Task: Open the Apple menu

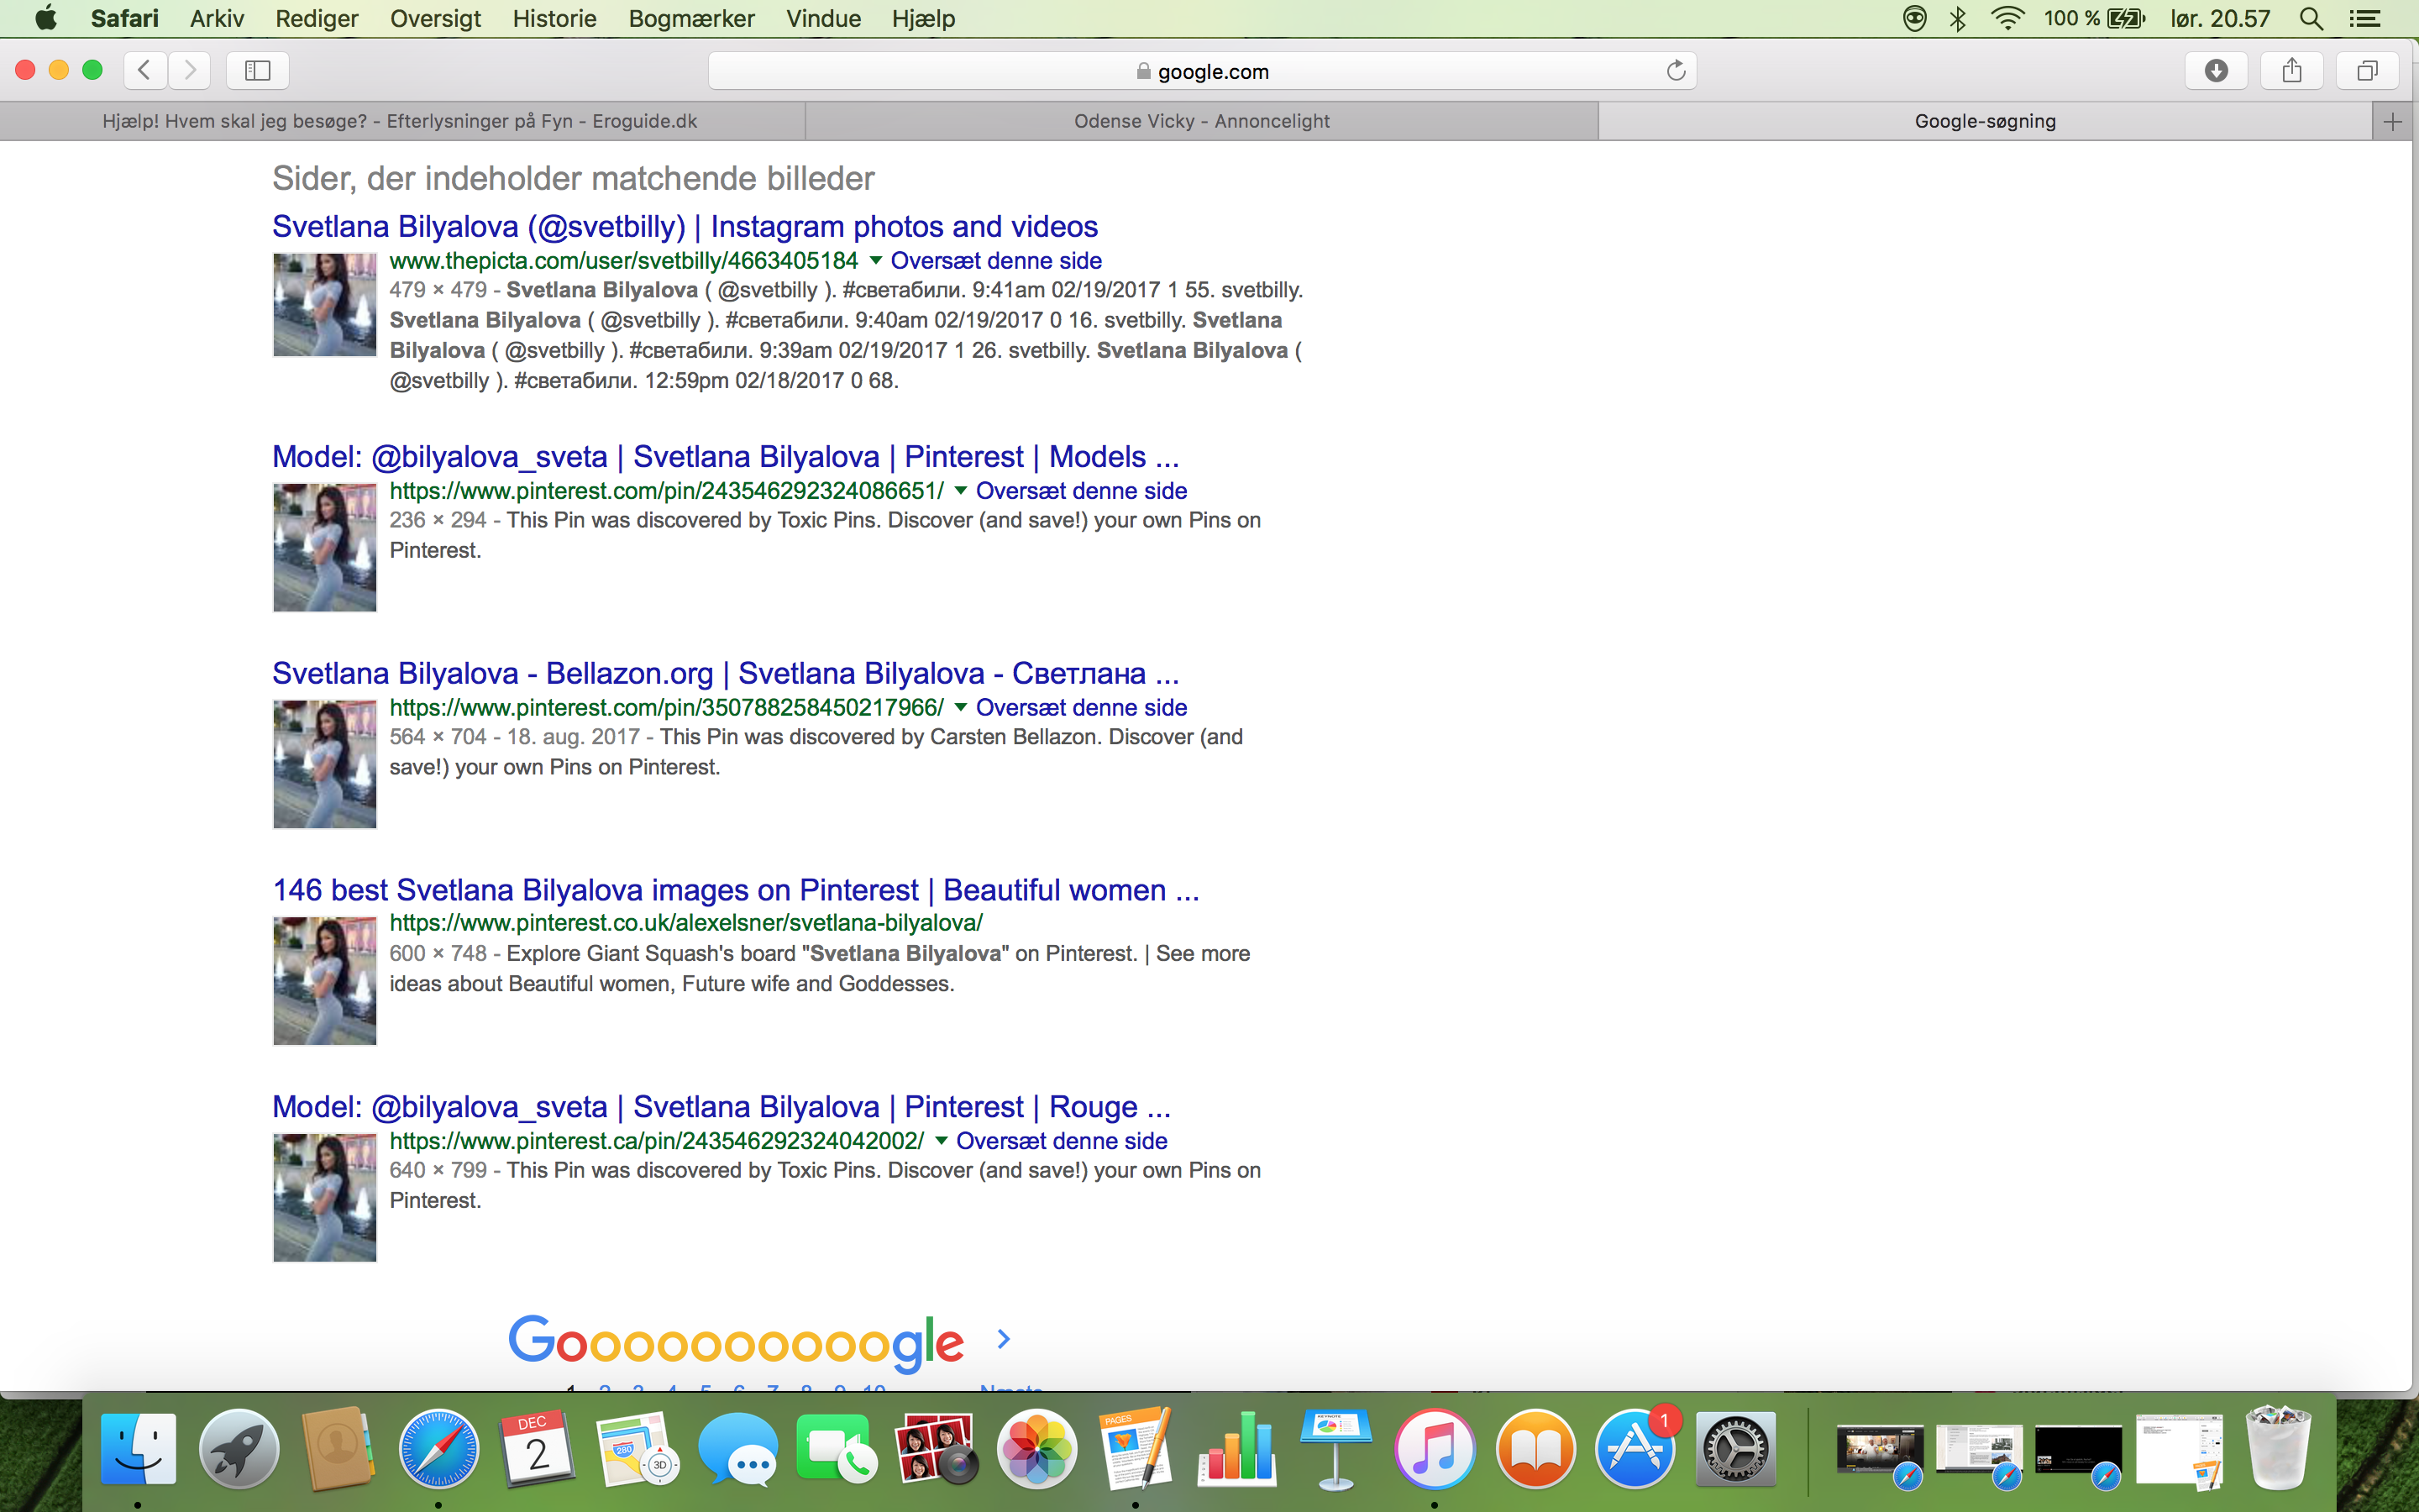Action: coord(46,18)
